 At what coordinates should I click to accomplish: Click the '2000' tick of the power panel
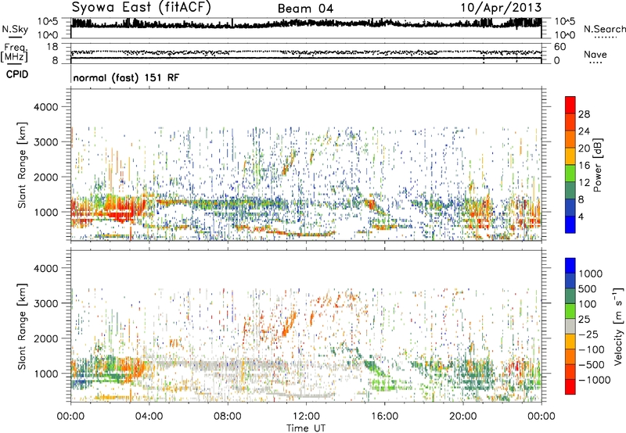coord(45,177)
